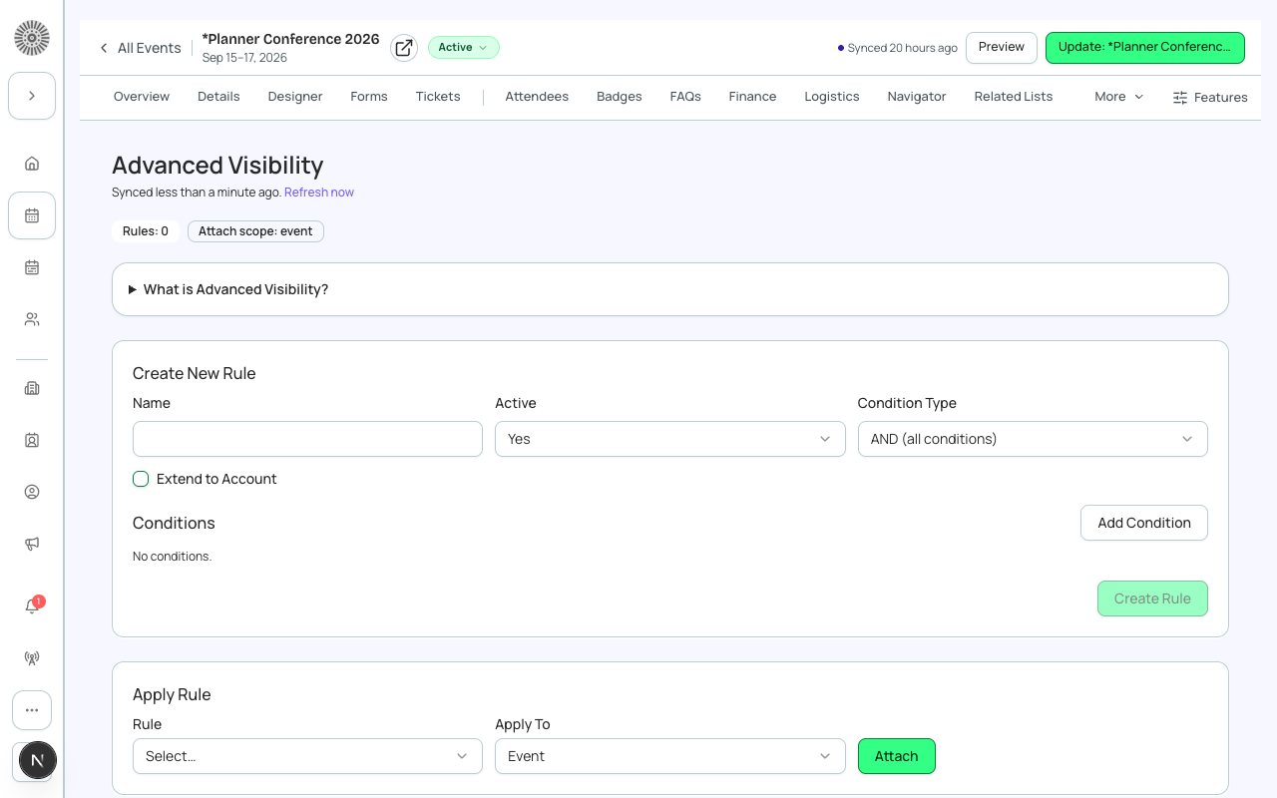
Task: Click the Features sliders icon
Action: [x=1180, y=98]
